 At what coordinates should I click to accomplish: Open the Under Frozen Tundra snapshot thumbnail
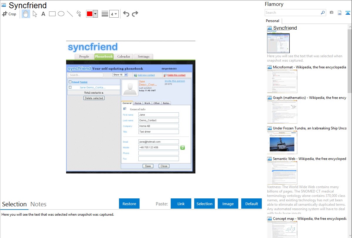coord(282,142)
